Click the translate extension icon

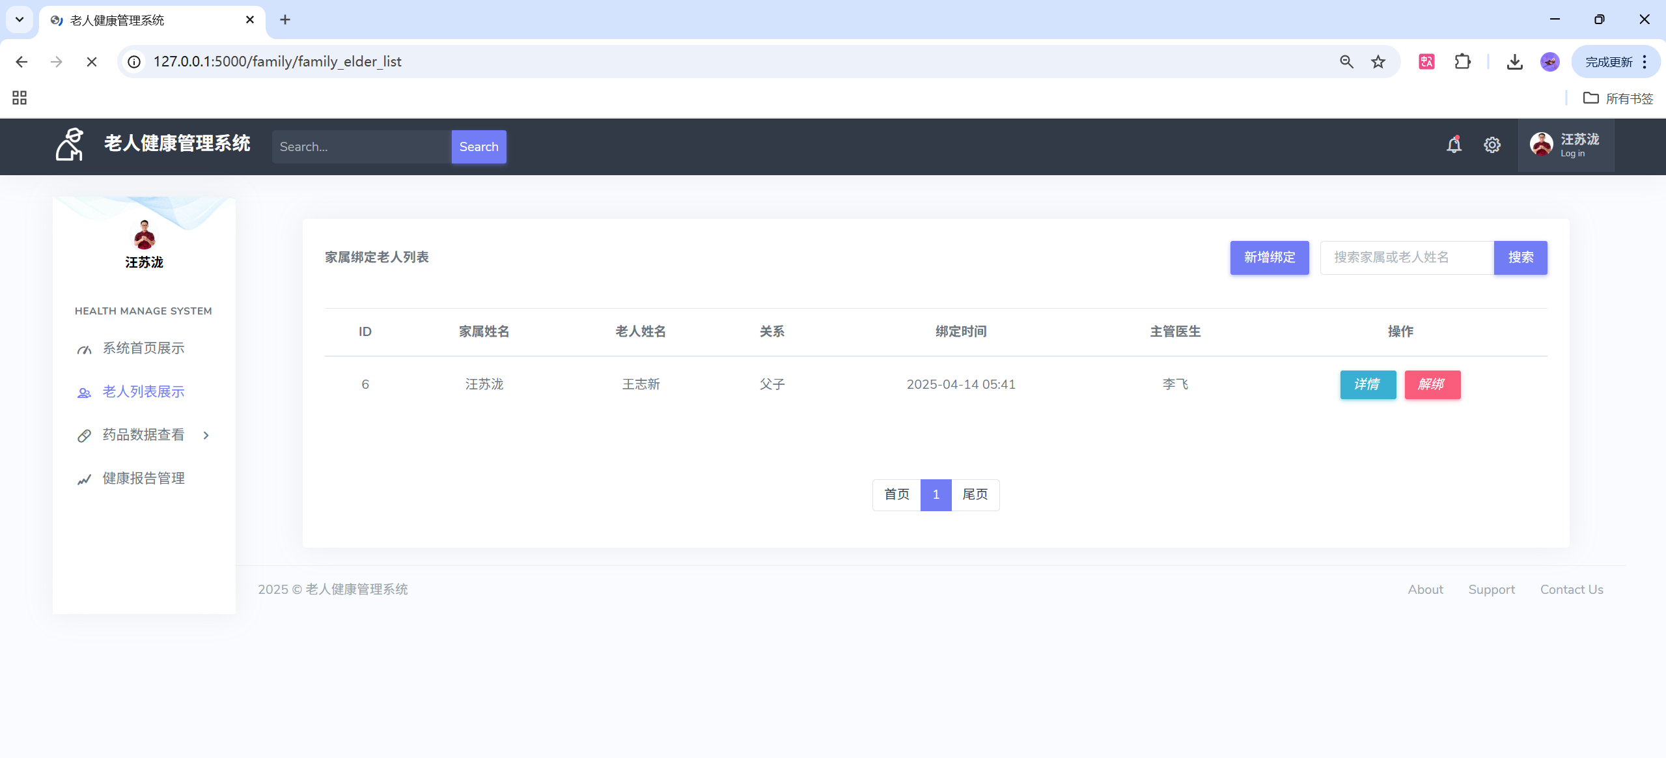tap(1426, 61)
